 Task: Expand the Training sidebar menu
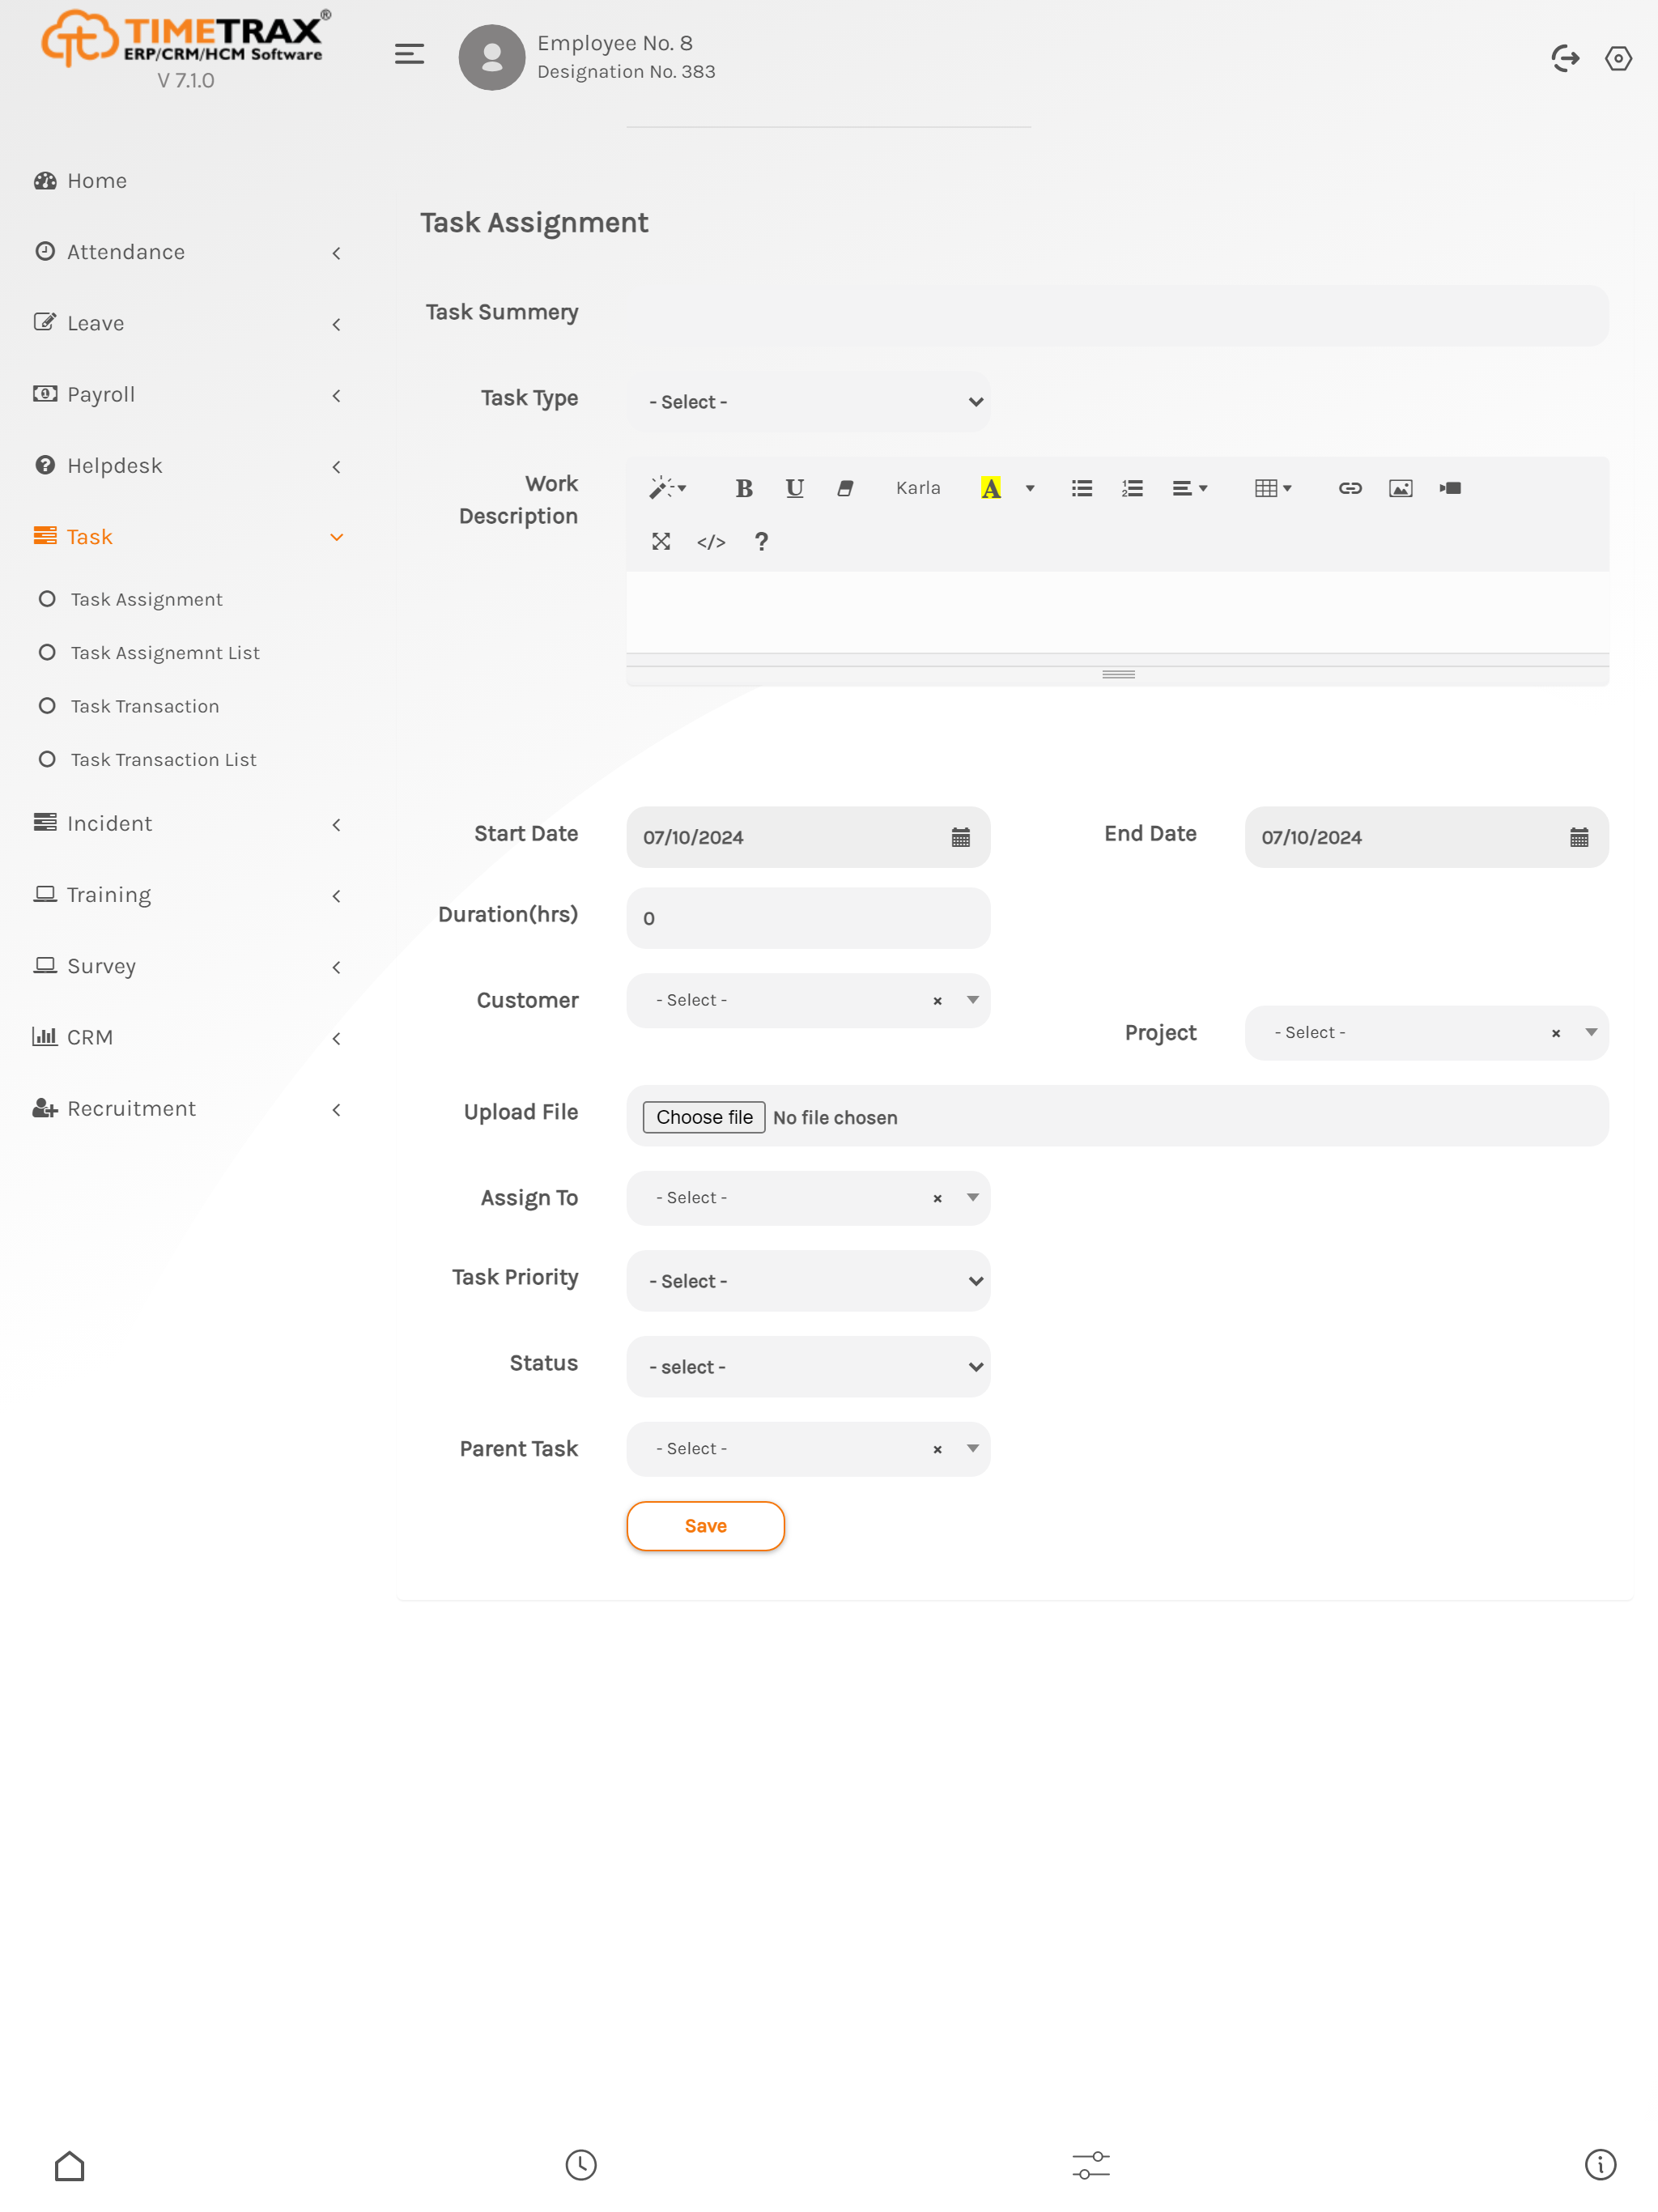187,895
